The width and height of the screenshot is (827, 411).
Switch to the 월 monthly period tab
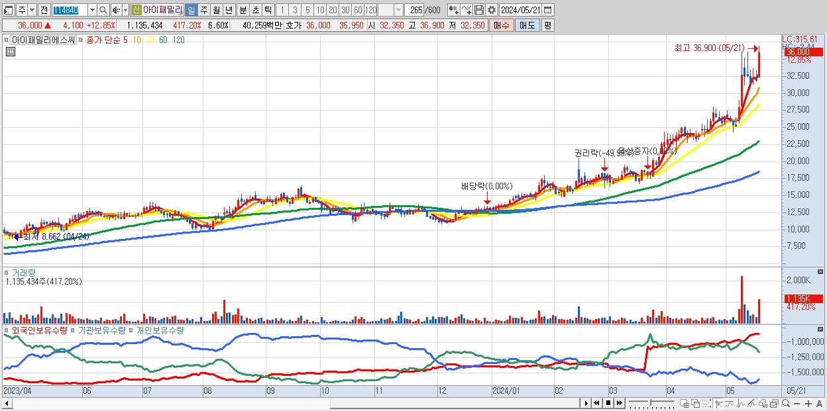216,10
